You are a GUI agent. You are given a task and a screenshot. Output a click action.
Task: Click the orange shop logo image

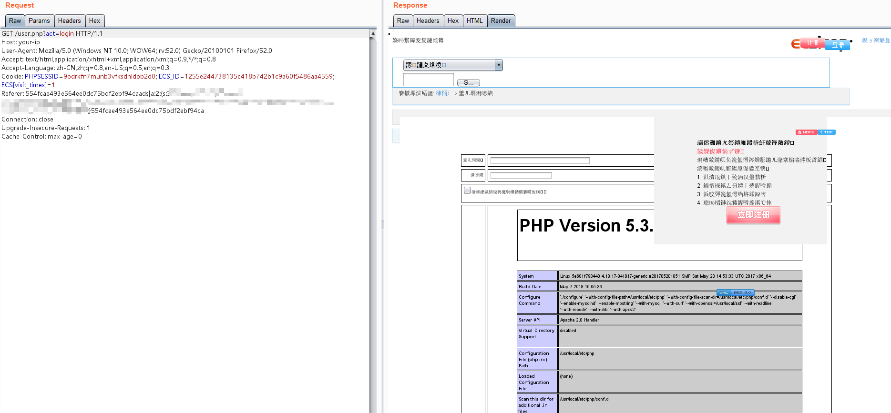[820, 43]
